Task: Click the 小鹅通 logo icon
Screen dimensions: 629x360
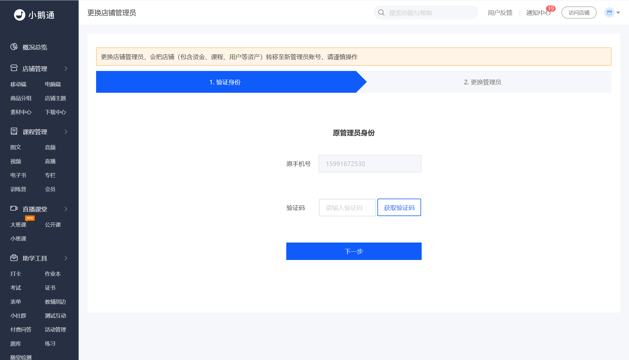Action: 20,15
